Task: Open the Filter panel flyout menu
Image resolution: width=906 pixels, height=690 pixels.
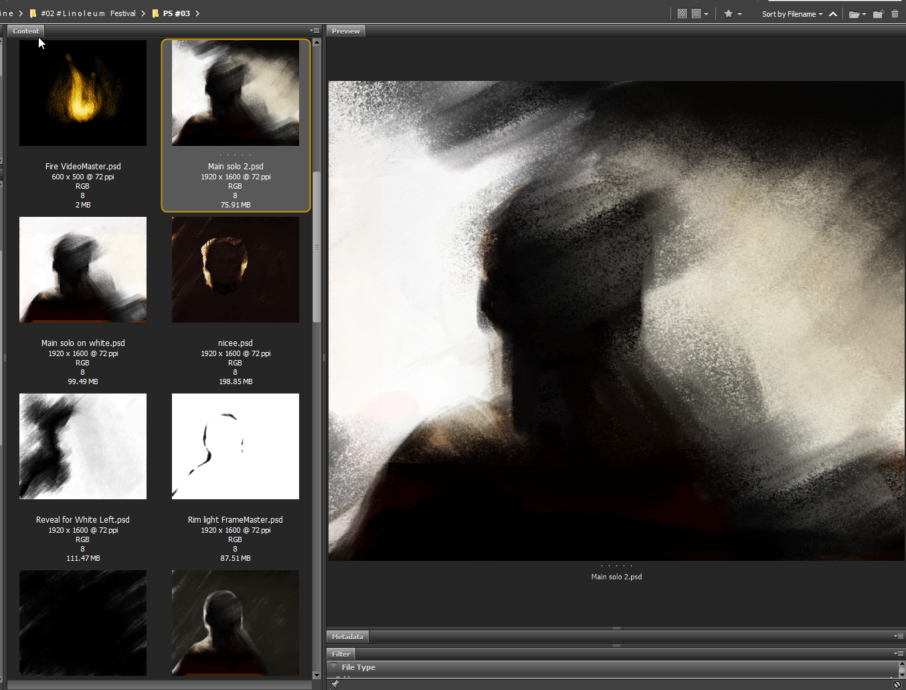Action: tap(899, 653)
